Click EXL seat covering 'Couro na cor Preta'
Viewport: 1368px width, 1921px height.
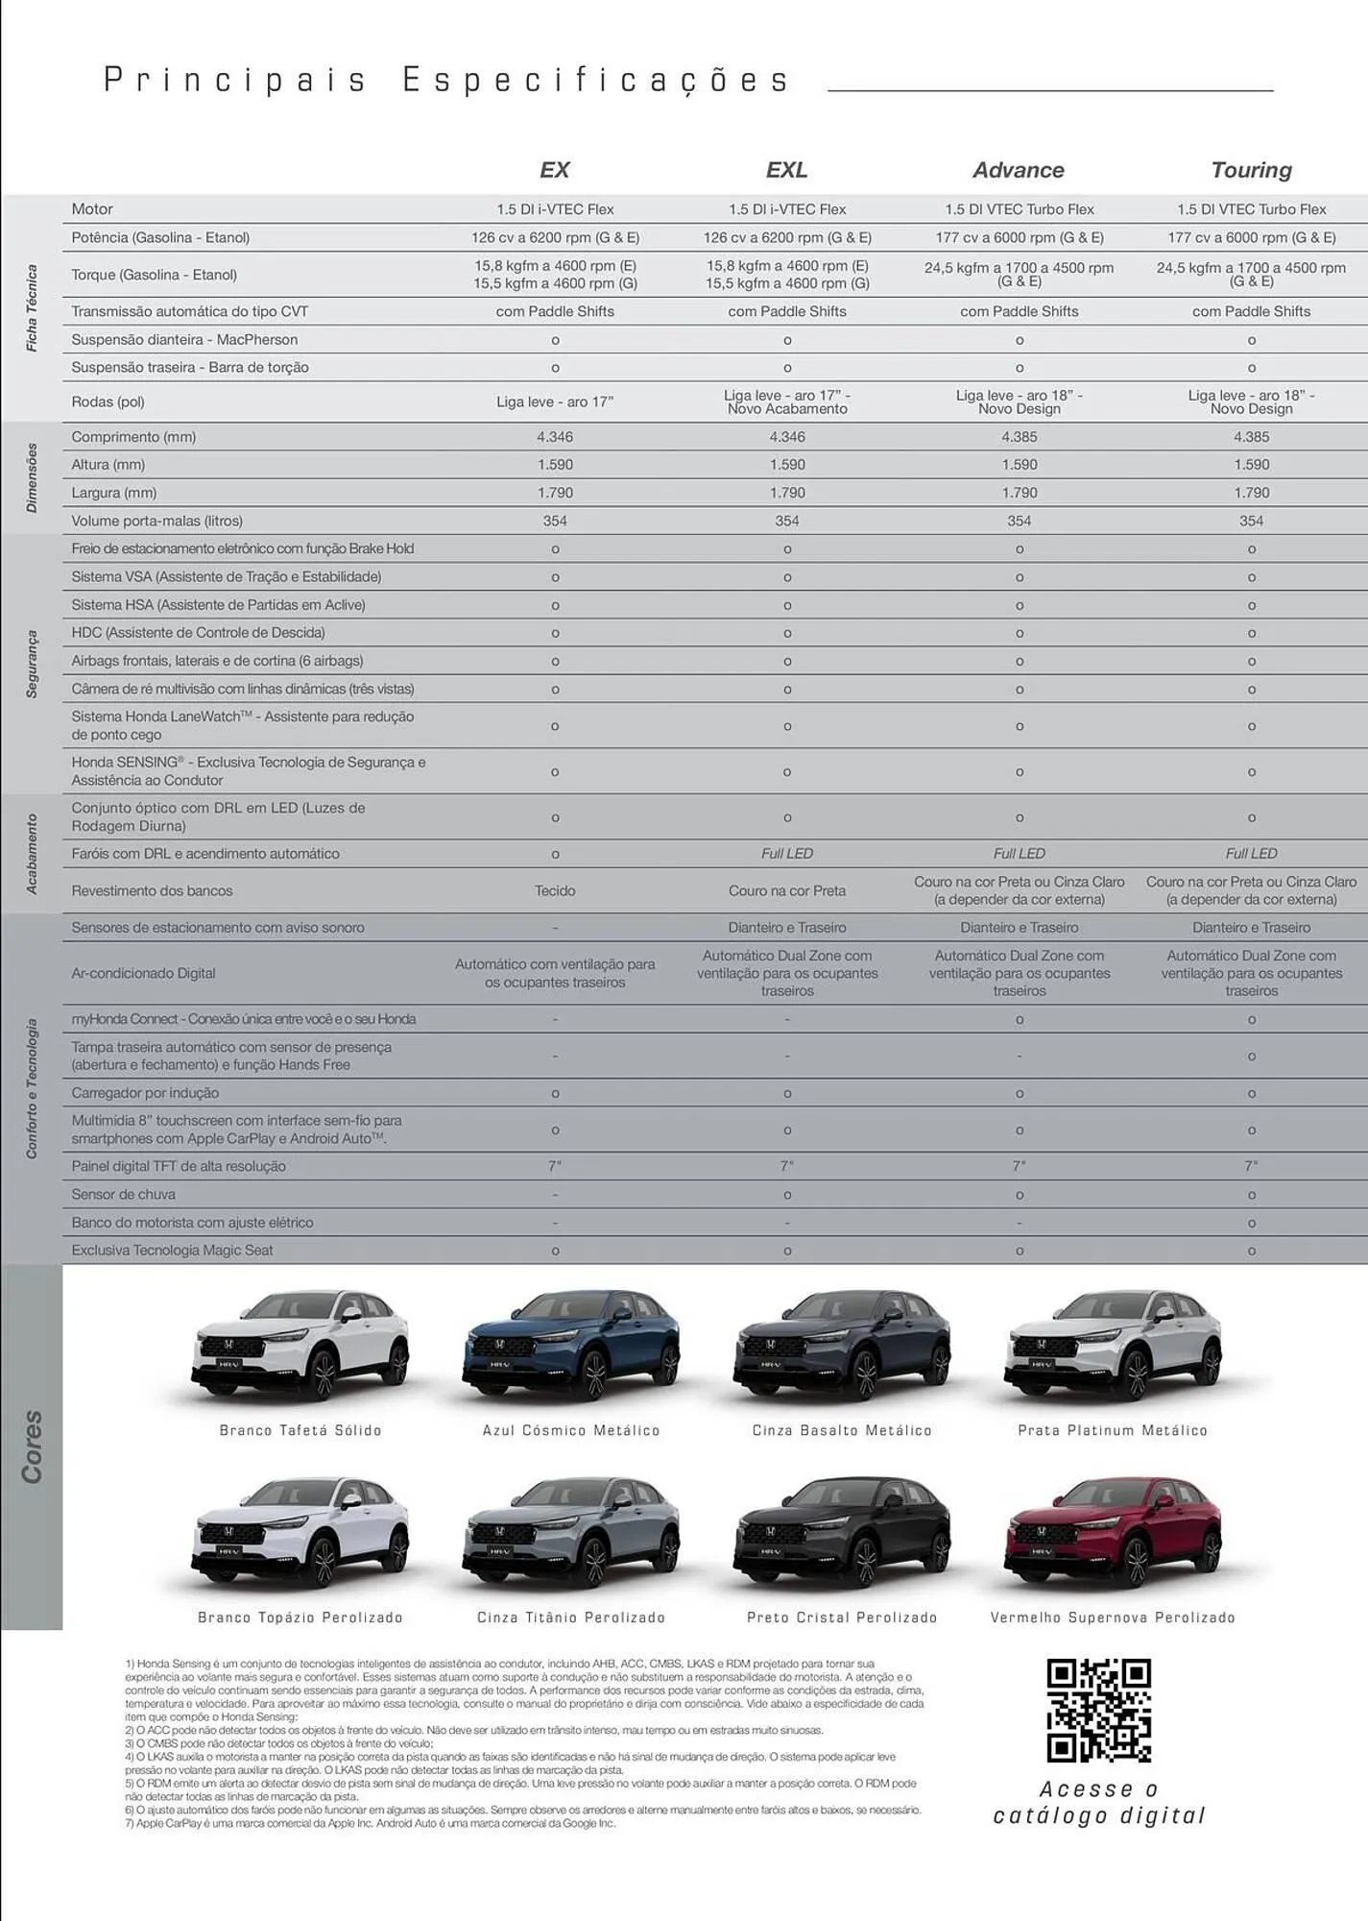click(x=787, y=890)
